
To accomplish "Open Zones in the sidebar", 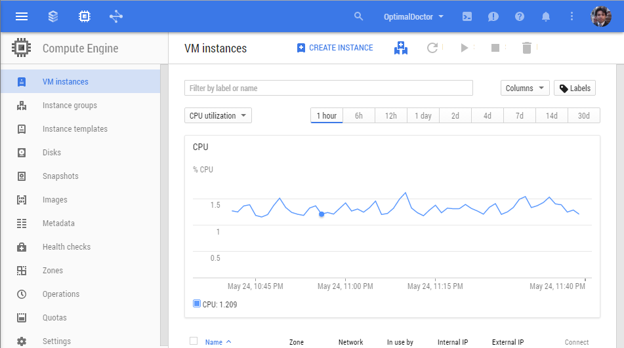I will (x=81, y=271).
